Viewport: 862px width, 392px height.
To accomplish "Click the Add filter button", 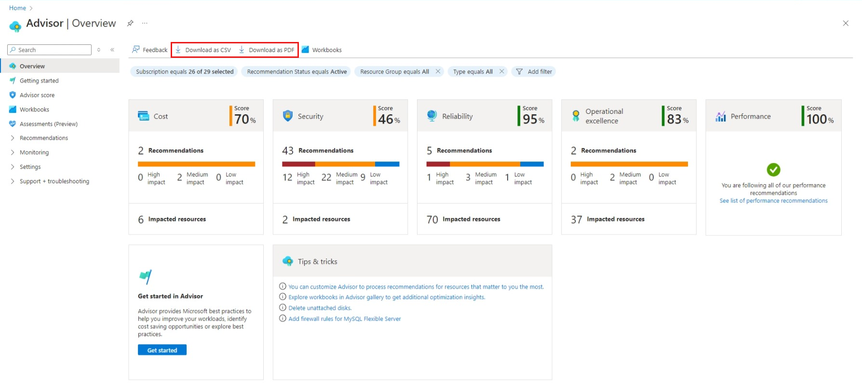I will 534,71.
